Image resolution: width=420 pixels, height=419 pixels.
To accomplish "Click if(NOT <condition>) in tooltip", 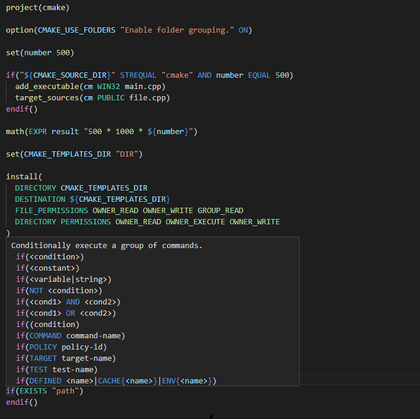I will coord(59,290).
